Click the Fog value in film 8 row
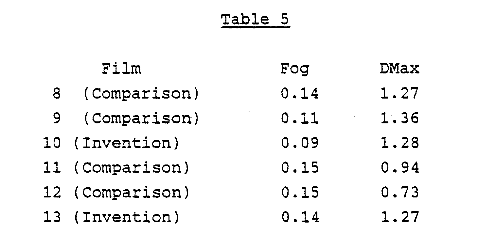 pos(300,94)
